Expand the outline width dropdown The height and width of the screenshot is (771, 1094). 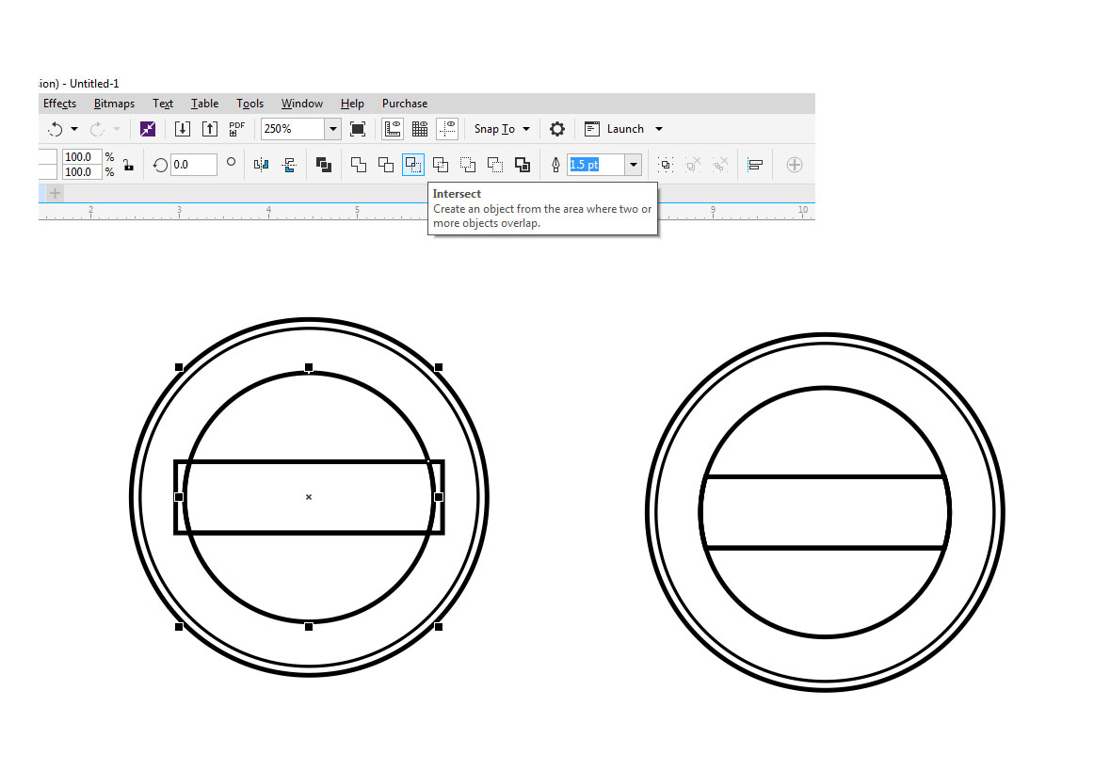coord(632,164)
